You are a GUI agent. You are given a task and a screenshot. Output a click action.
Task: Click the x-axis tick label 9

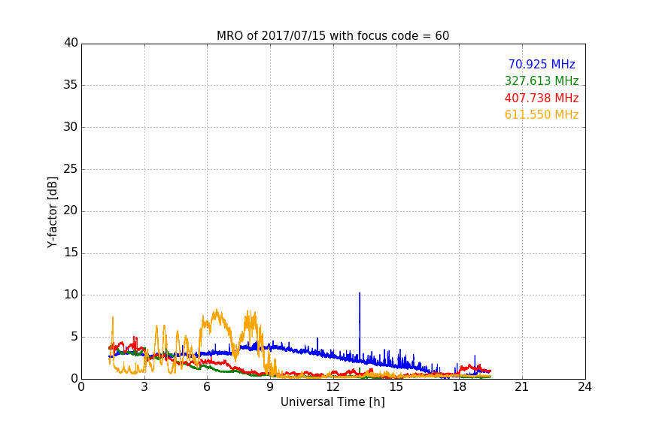(270, 387)
